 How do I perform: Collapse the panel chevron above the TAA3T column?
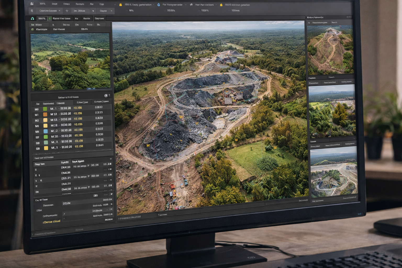click(111, 159)
